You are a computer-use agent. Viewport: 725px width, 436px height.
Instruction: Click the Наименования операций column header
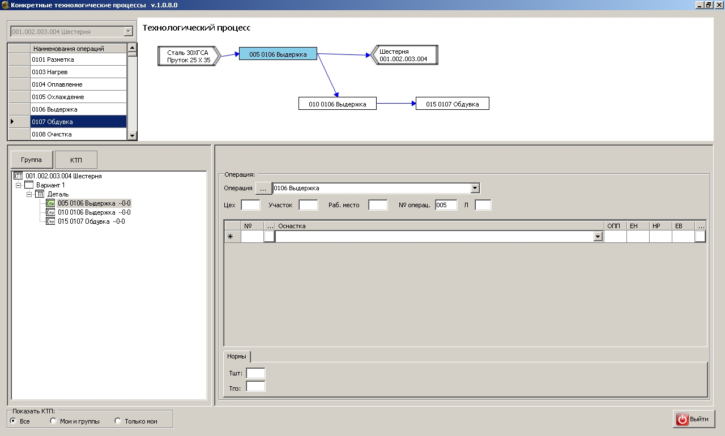pyautogui.click(x=78, y=49)
